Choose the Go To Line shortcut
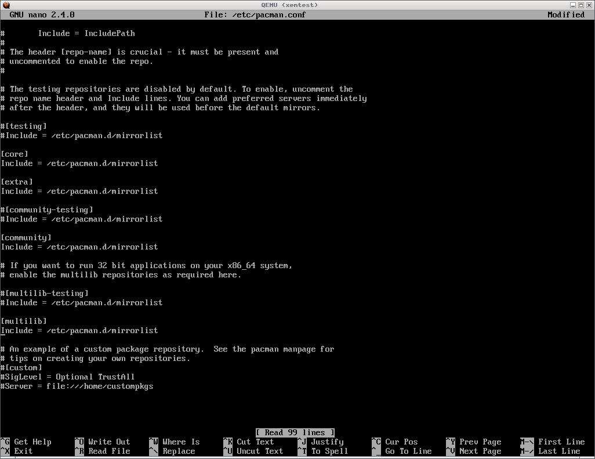The width and height of the screenshot is (595, 459). point(408,451)
